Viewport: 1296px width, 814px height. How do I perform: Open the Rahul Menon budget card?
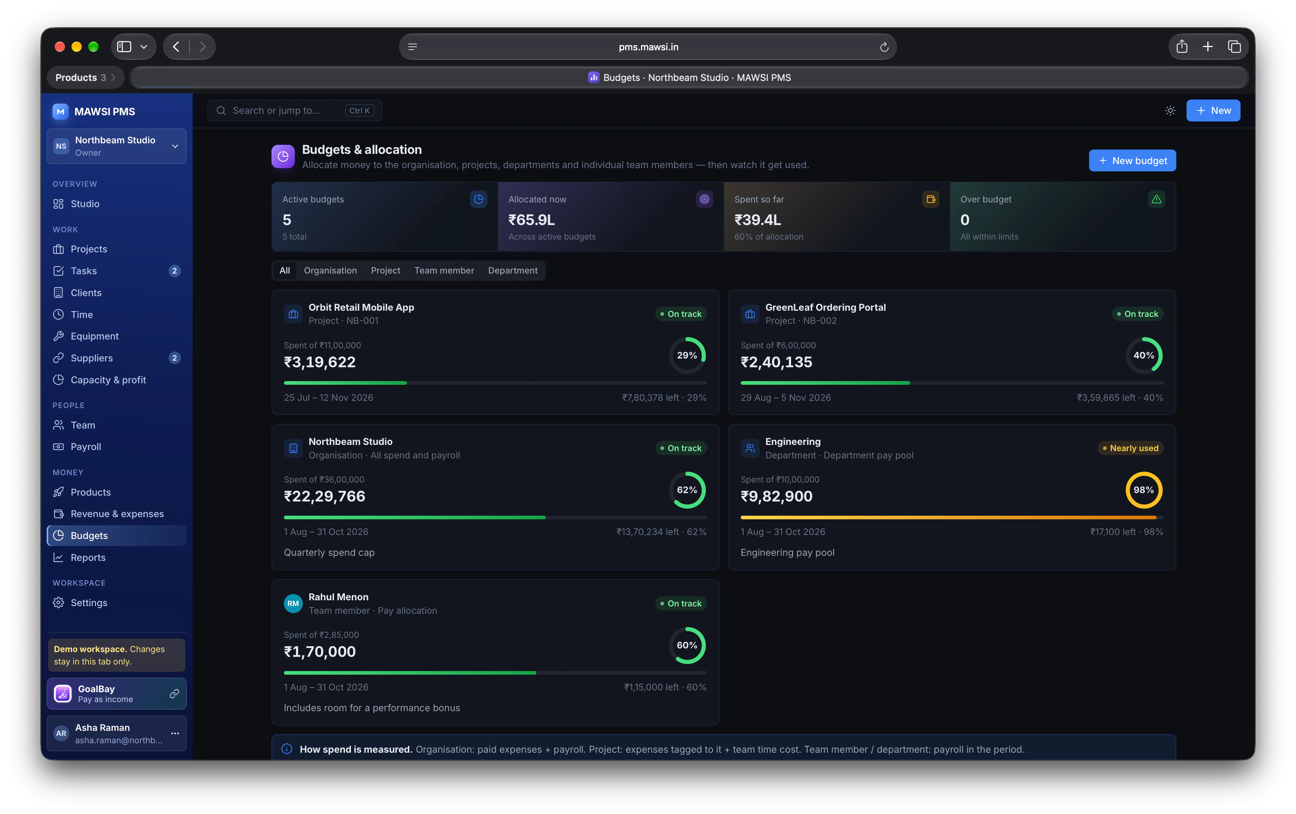495,652
